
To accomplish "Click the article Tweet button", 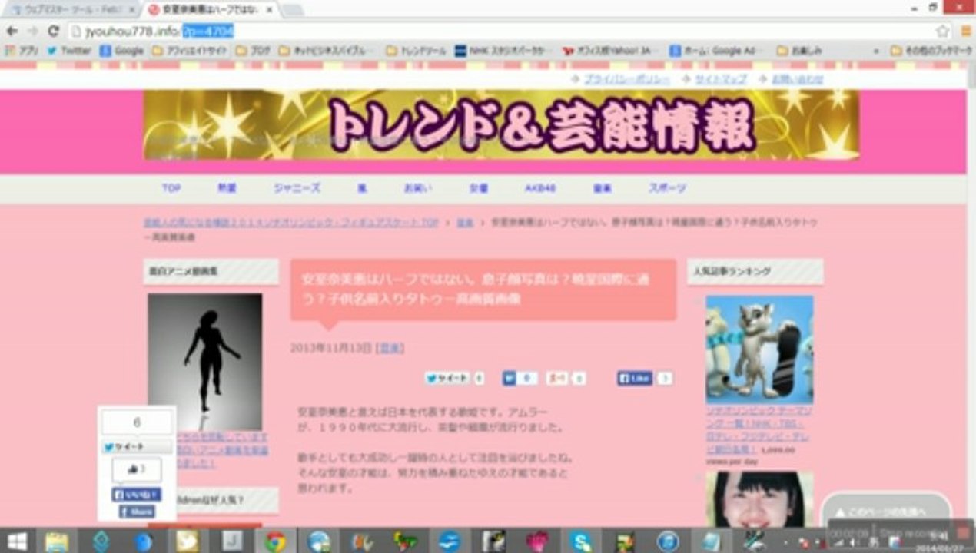I will coord(447,378).
